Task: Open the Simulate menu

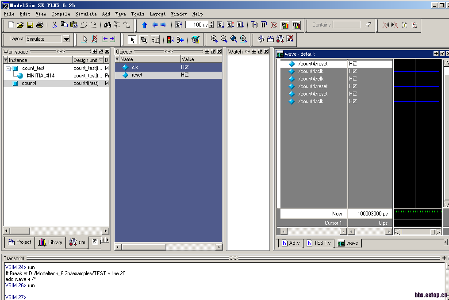Action: (86, 14)
